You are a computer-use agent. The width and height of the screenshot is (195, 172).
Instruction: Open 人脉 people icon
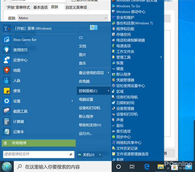pyautogui.click(x=7, y=80)
